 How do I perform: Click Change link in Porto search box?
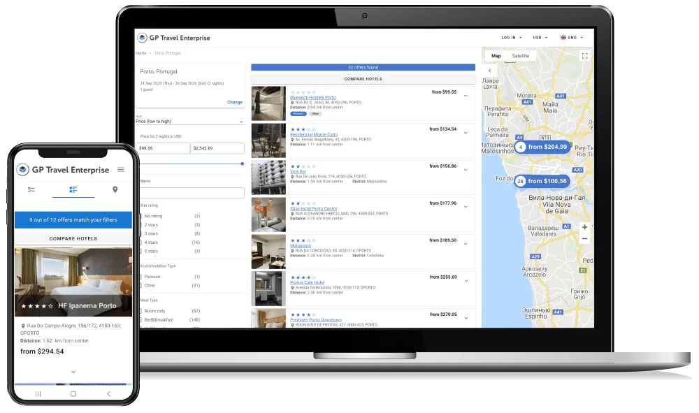click(234, 102)
